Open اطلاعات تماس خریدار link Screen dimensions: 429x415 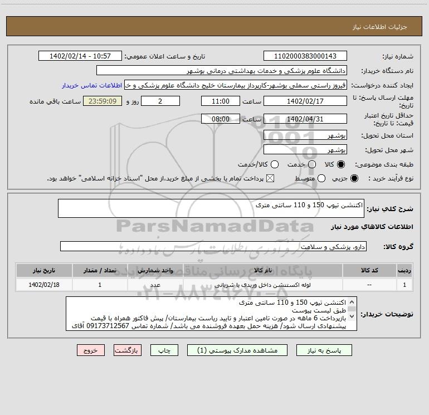(92, 85)
